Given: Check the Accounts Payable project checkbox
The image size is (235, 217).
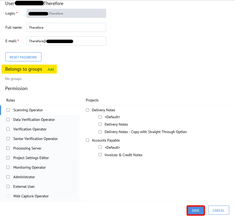Looking at the screenshot, I should click(88, 140).
